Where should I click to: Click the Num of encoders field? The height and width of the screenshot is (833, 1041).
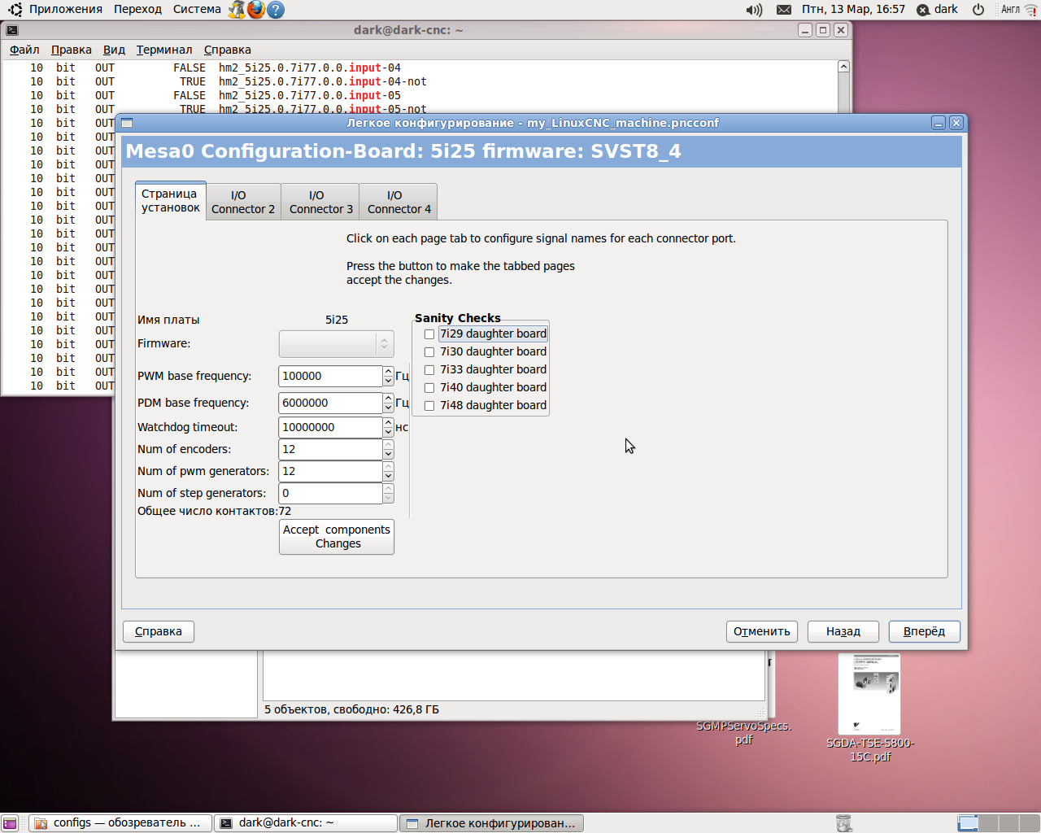[x=330, y=449]
